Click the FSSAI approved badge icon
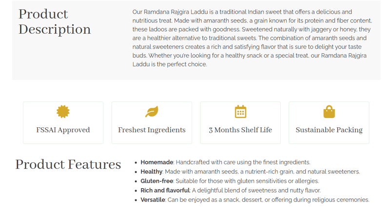390x216 pixels. (63, 112)
